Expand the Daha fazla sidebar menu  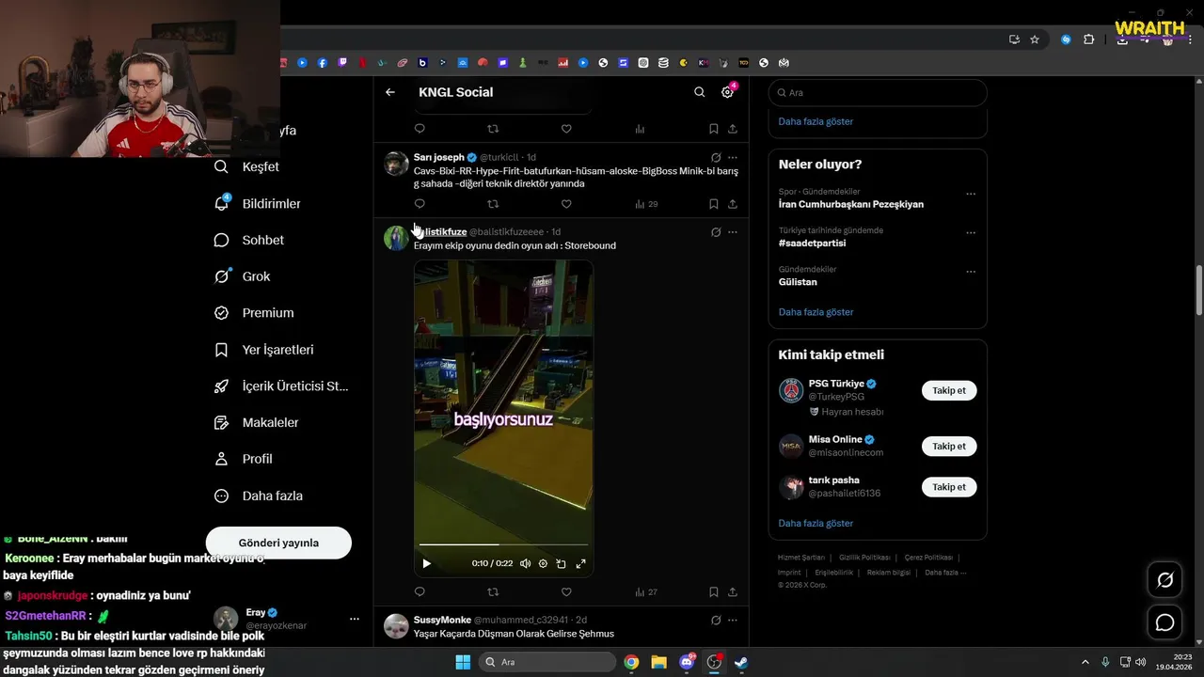[259, 496]
